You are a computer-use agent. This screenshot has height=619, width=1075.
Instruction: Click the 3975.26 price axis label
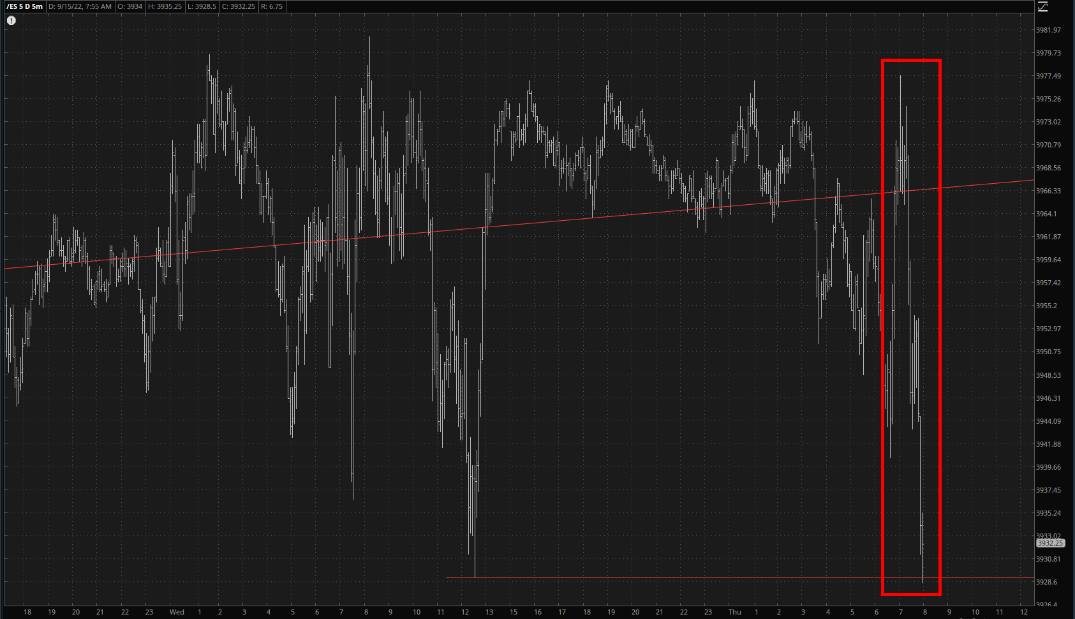pyautogui.click(x=1048, y=99)
